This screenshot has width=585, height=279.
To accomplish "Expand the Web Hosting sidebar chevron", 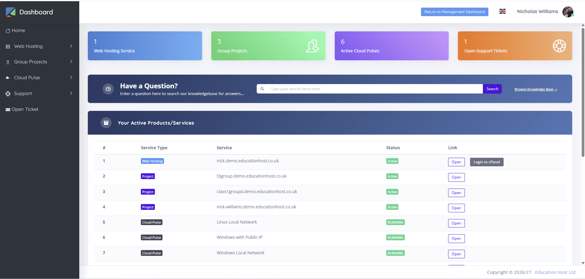I will click(71, 46).
